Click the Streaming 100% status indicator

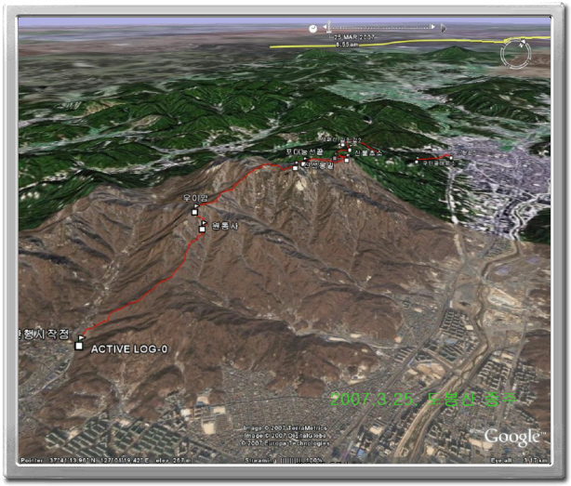click(284, 460)
